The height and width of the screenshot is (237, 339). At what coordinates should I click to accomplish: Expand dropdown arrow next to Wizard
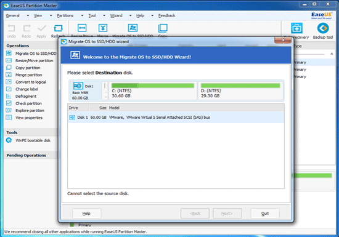(x=131, y=15)
